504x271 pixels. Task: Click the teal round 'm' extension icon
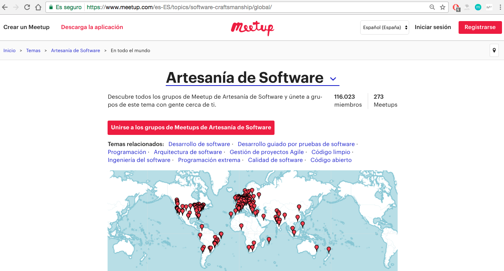(478, 7)
